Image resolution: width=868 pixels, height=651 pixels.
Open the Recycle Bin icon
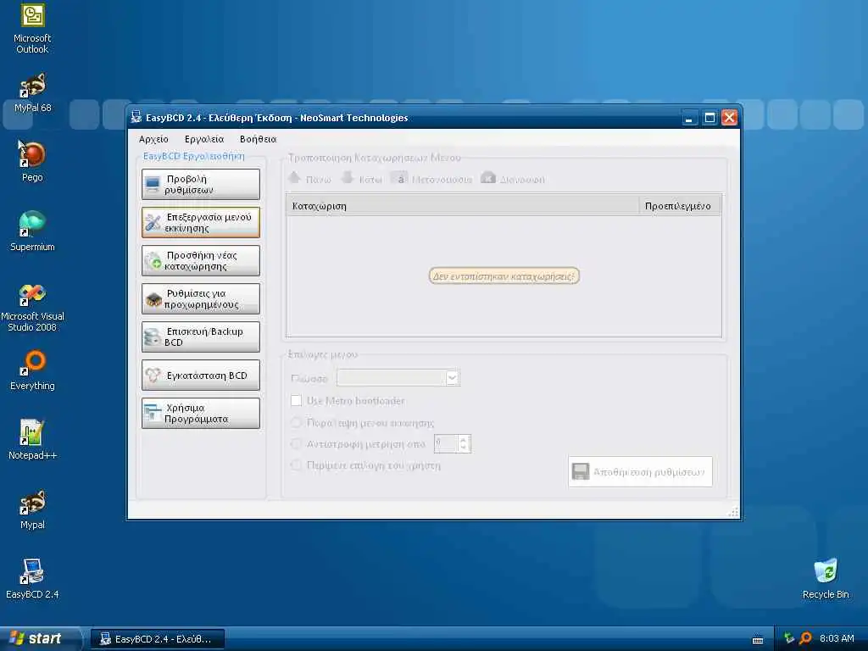[826, 579]
